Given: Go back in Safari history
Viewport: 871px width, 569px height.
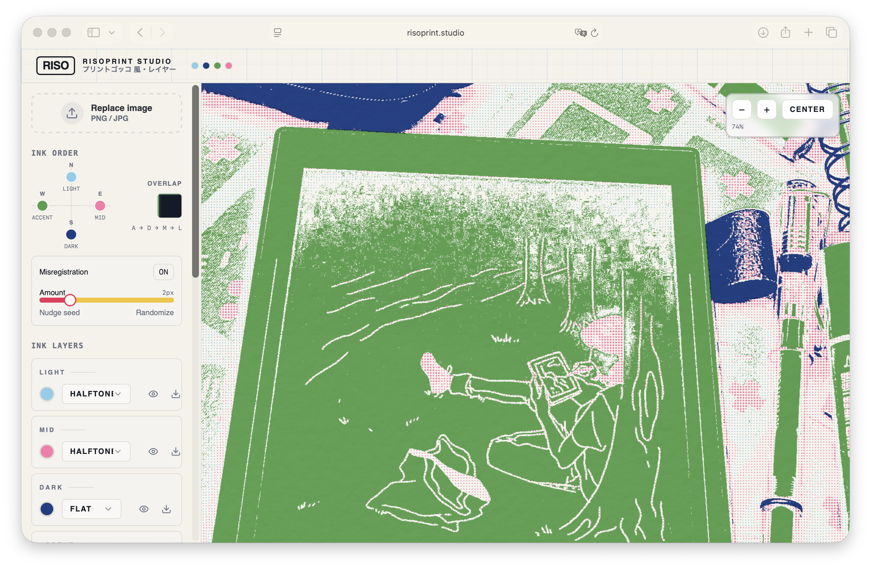Looking at the screenshot, I should point(140,33).
